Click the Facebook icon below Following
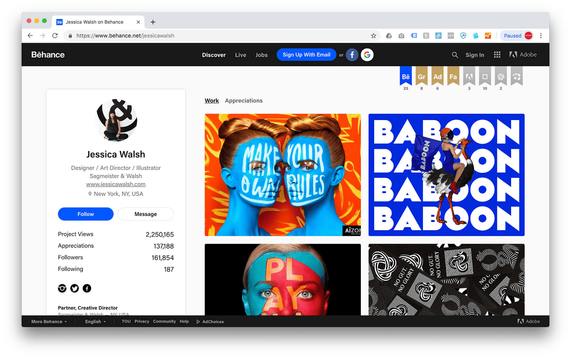 coord(87,288)
